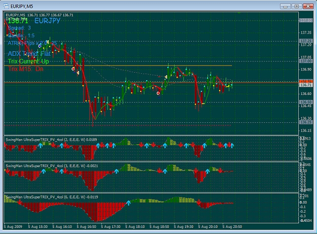Select the yellow horizontal line on the chart
This screenshot has width=317, height=234.
click(118, 65)
